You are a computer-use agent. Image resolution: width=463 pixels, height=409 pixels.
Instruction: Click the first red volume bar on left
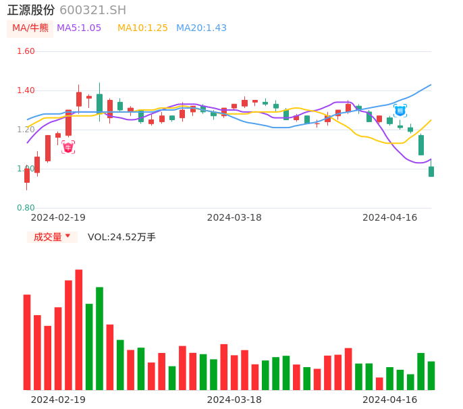point(27,342)
